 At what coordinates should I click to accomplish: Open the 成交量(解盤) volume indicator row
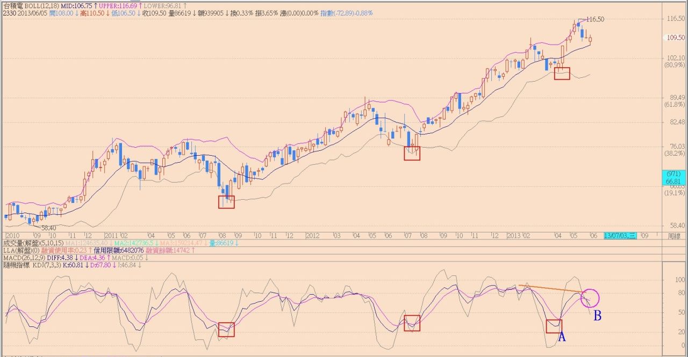click(25, 243)
